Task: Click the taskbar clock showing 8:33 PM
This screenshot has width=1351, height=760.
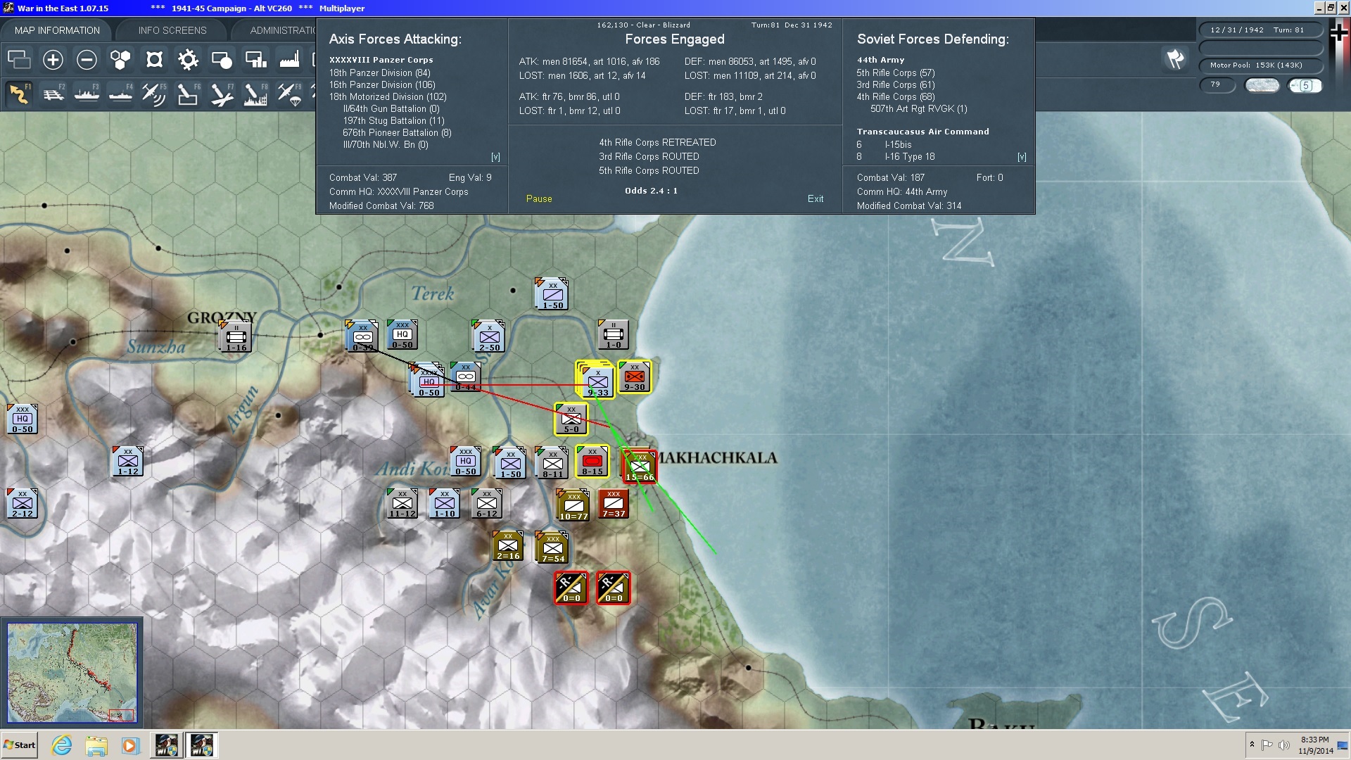Action: (x=1314, y=745)
